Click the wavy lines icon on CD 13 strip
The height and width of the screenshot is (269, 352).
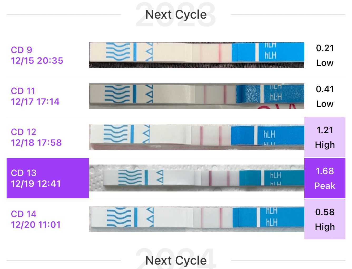130,177
